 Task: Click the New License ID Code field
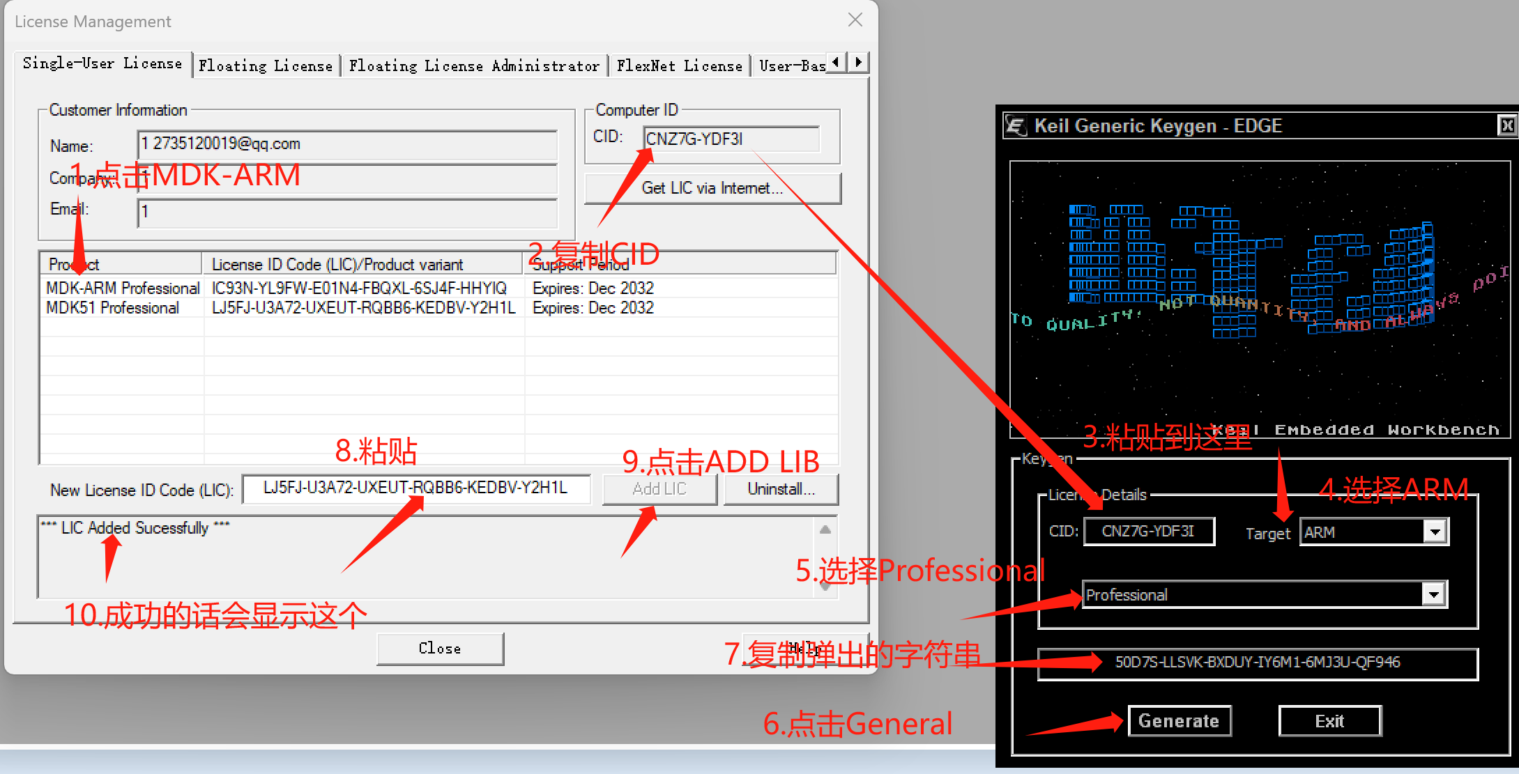point(415,488)
